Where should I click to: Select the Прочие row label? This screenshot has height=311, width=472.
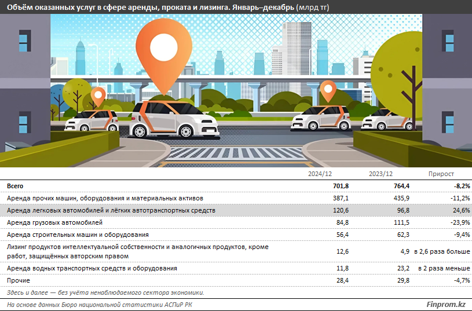tap(19, 280)
